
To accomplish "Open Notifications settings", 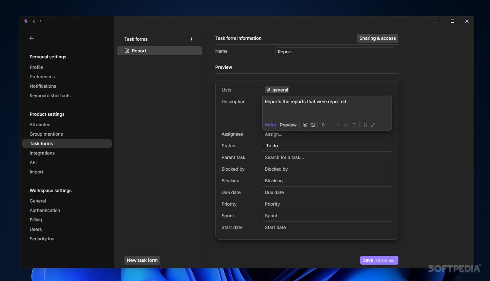I will (x=43, y=86).
